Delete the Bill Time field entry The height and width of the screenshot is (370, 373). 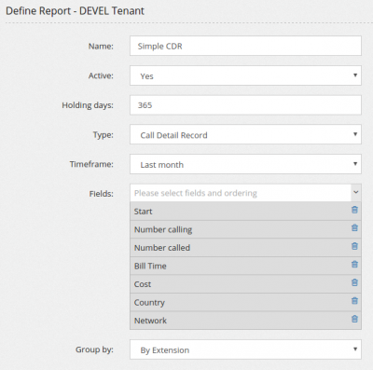coord(354,265)
